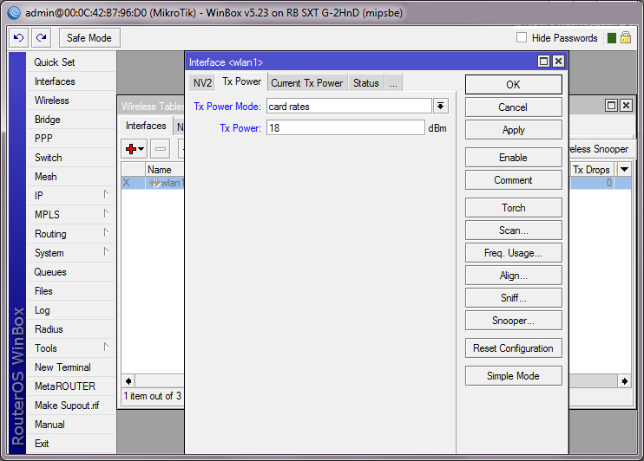Click Name column header
Viewport: 644px width, 461px height.
pyautogui.click(x=165, y=170)
